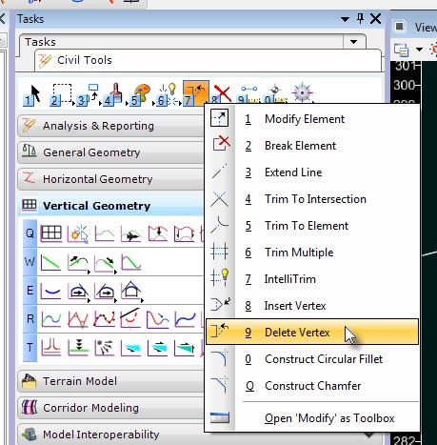Expand the Corridor Modeling task group
437x445 pixels.
tap(111, 408)
